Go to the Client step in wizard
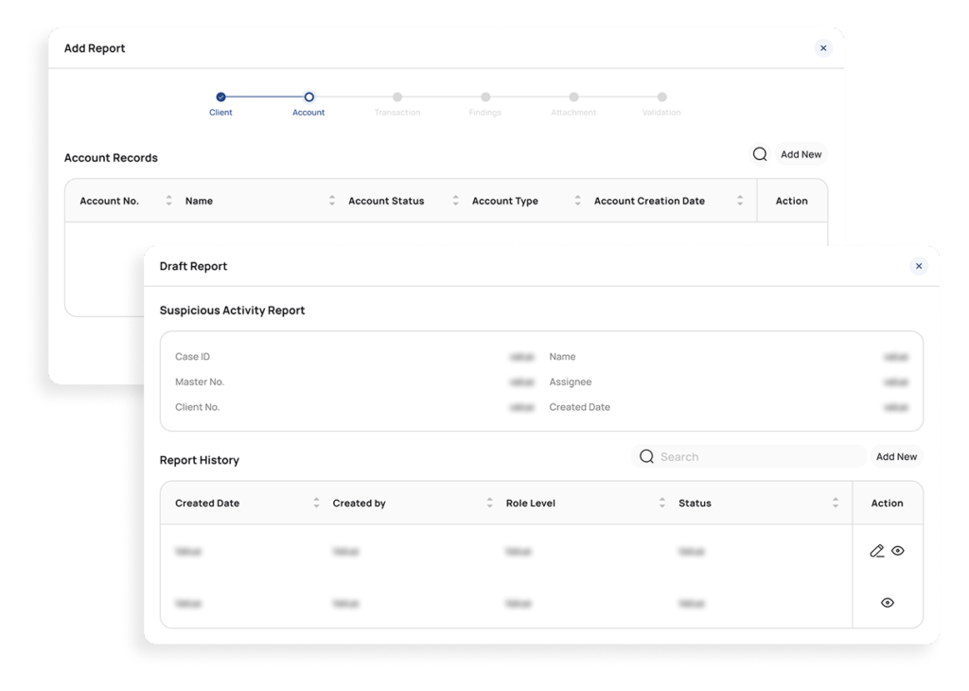 click(x=220, y=97)
